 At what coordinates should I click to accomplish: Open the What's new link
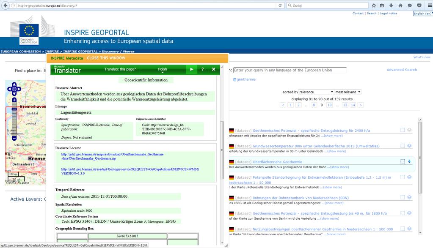pyautogui.click(x=422, y=57)
